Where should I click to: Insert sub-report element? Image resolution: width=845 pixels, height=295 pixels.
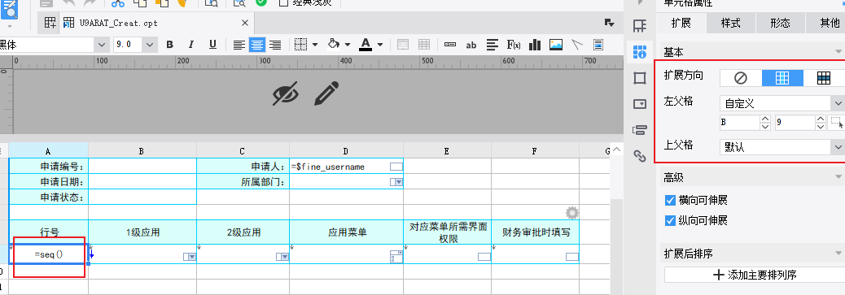point(598,45)
